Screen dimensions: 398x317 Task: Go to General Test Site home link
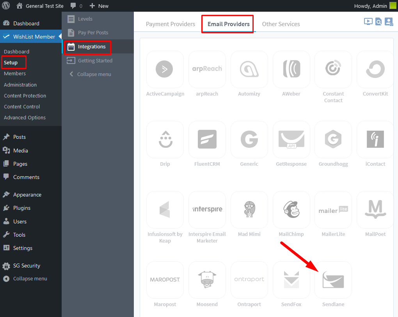click(40, 6)
